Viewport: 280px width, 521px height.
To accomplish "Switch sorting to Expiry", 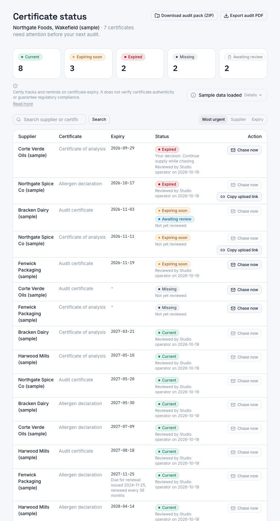I will click(x=258, y=120).
